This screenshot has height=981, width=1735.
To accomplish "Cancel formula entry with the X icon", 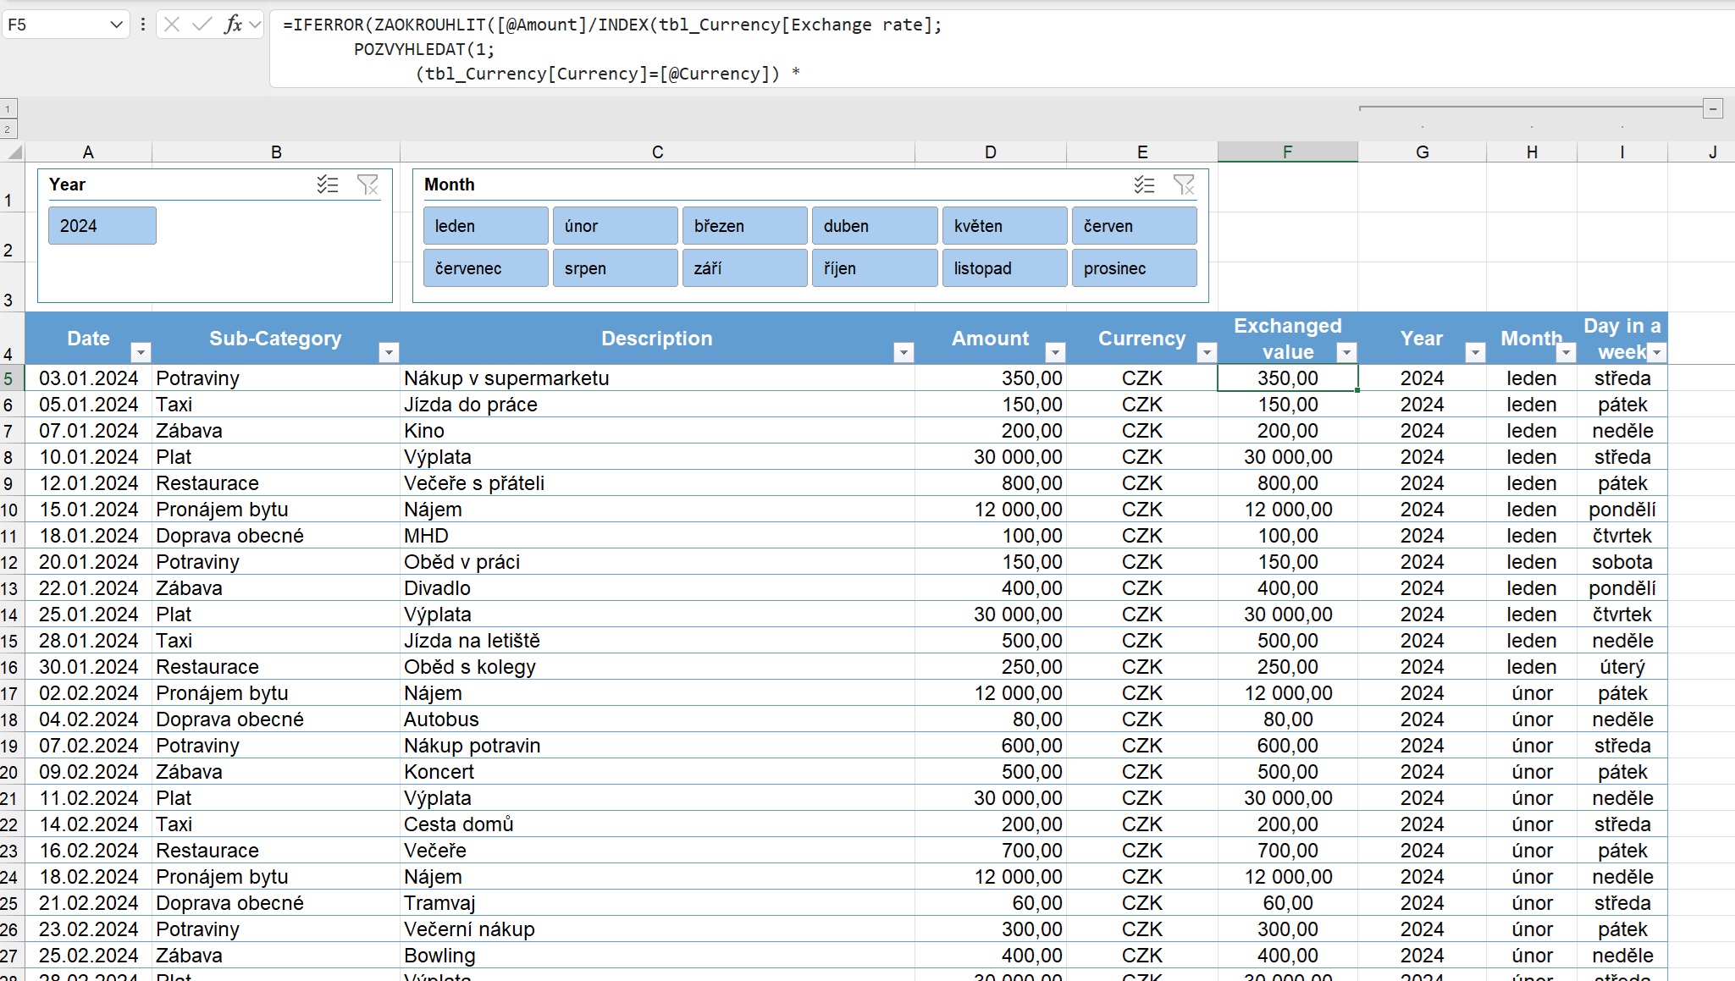I will [x=172, y=25].
